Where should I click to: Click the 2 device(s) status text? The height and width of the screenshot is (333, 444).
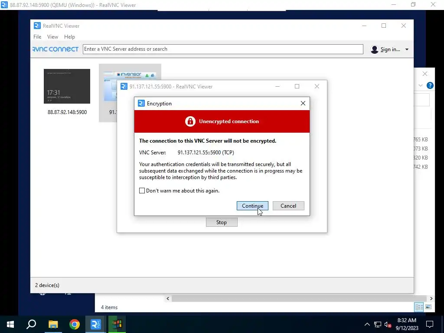pyautogui.click(x=47, y=285)
